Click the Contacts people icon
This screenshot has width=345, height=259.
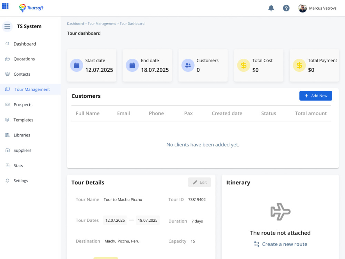click(x=7, y=74)
